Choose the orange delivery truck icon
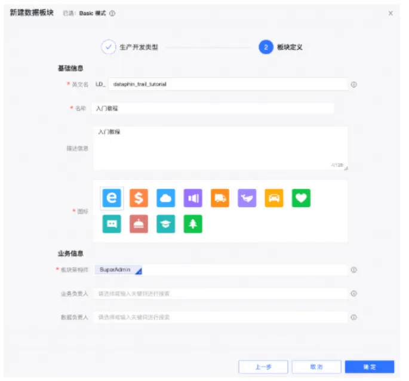This screenshot has height=381, width=409. tap(220, 198)
